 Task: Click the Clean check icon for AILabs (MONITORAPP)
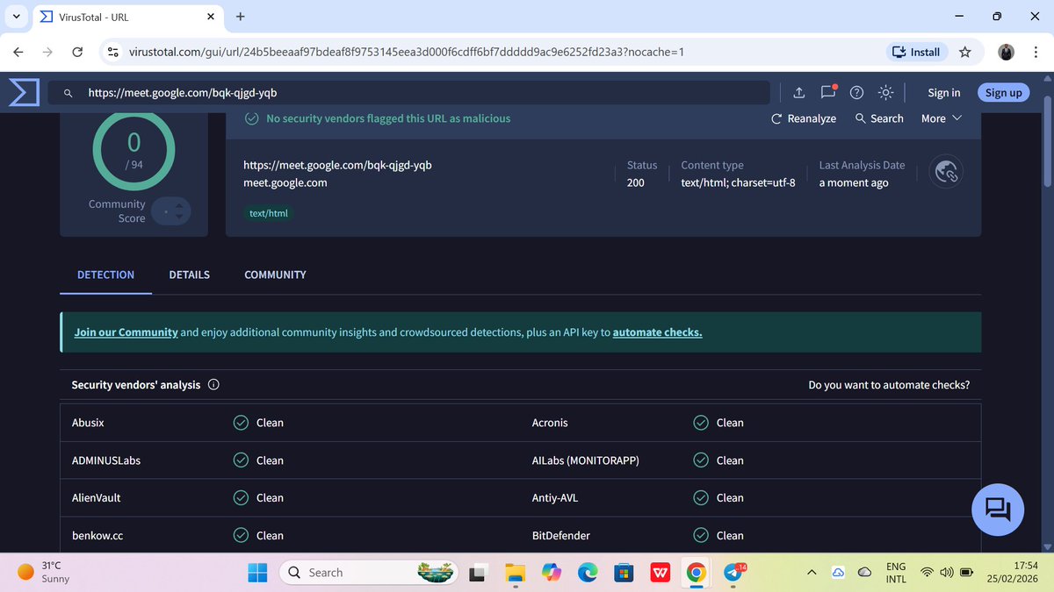pos(701,460)
